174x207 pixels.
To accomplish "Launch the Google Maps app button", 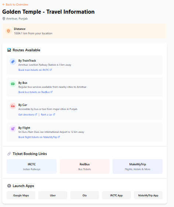I will 21,195.
